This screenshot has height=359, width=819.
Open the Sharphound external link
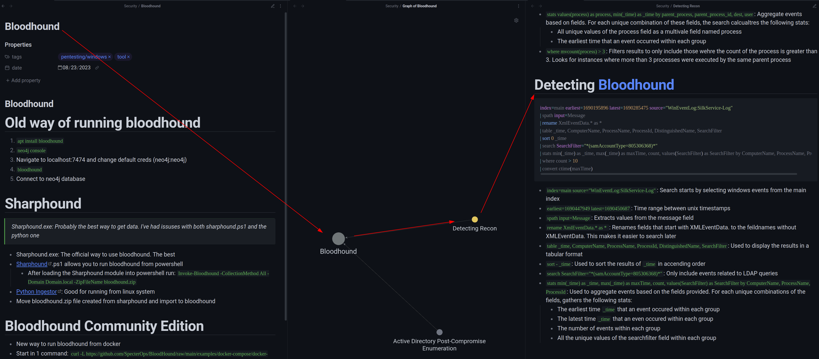click(32, 264)
